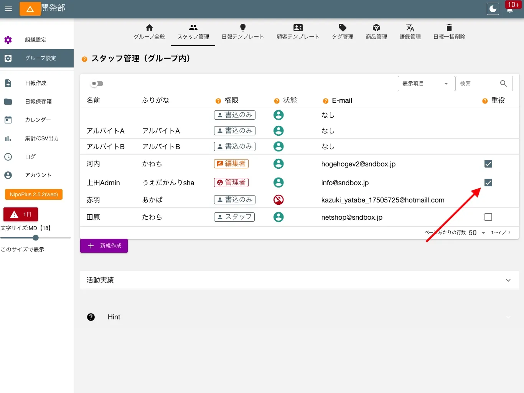This screenshot has height=393, width=524.
Task: Click このサイズで表示 link
Action: (23, 250)
